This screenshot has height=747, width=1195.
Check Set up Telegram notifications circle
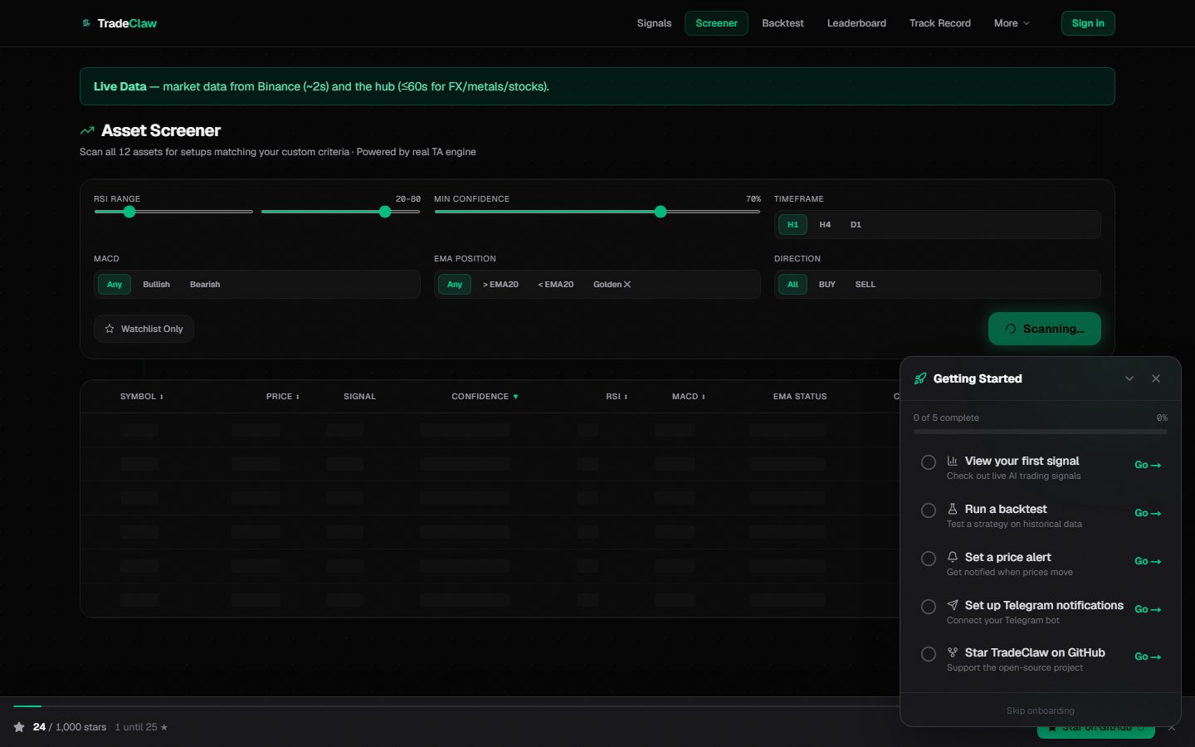pos(929,607)
